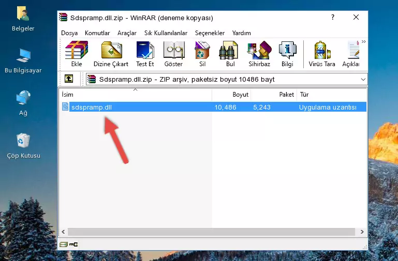Image resolution: width=398 pixels, height=261 pixels.
Task: Select the sdspramp.dll file row
Action: 213,107
